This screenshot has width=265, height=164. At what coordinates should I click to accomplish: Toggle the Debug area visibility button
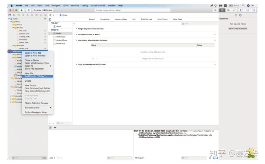(247, 10)
